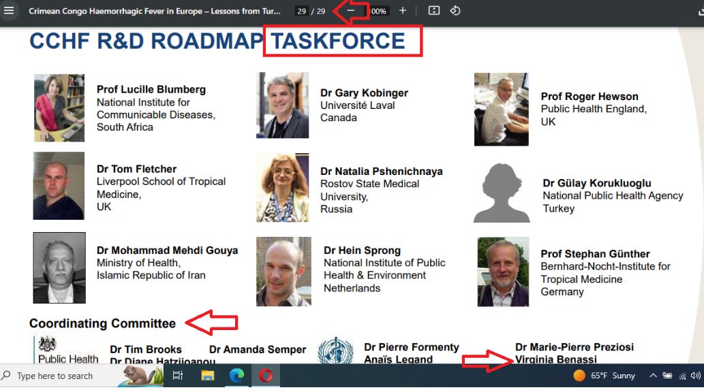Click the name 'Prof Roger Hewson'

[590, 97]
